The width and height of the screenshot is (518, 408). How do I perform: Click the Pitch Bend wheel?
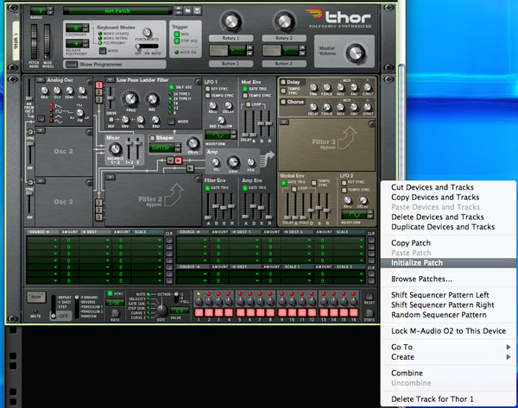click(34, 41)
